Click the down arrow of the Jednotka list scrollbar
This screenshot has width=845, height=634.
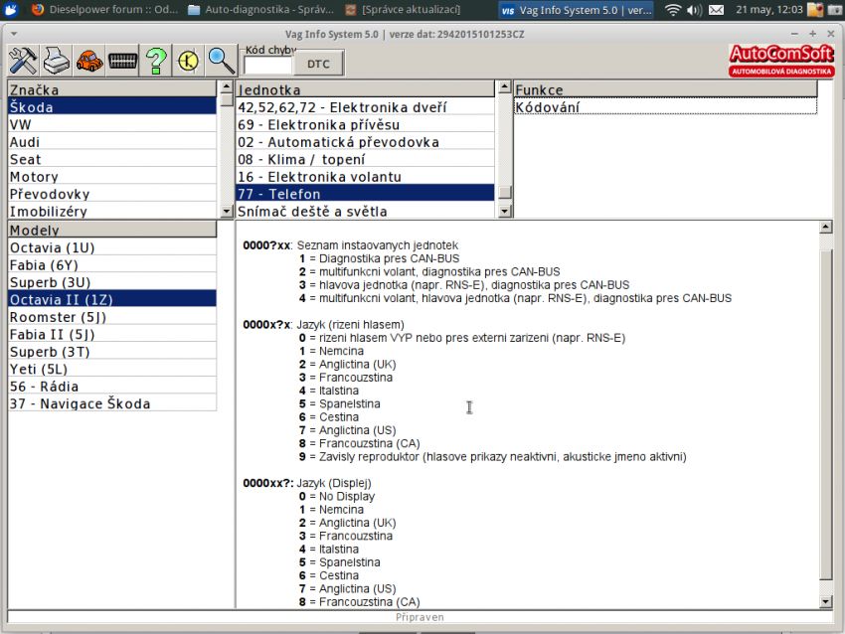[x=504, y=211]
